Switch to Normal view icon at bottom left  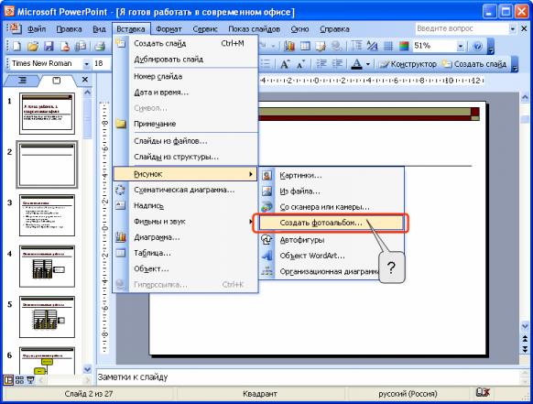coord(8,380)
